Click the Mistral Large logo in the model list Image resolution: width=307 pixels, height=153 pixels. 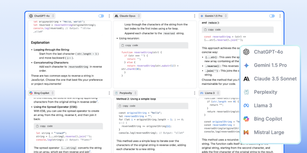246,132
